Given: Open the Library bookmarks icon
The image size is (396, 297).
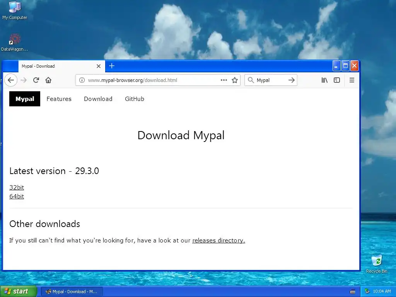Looking at the screenshot, I should (324, 80).
